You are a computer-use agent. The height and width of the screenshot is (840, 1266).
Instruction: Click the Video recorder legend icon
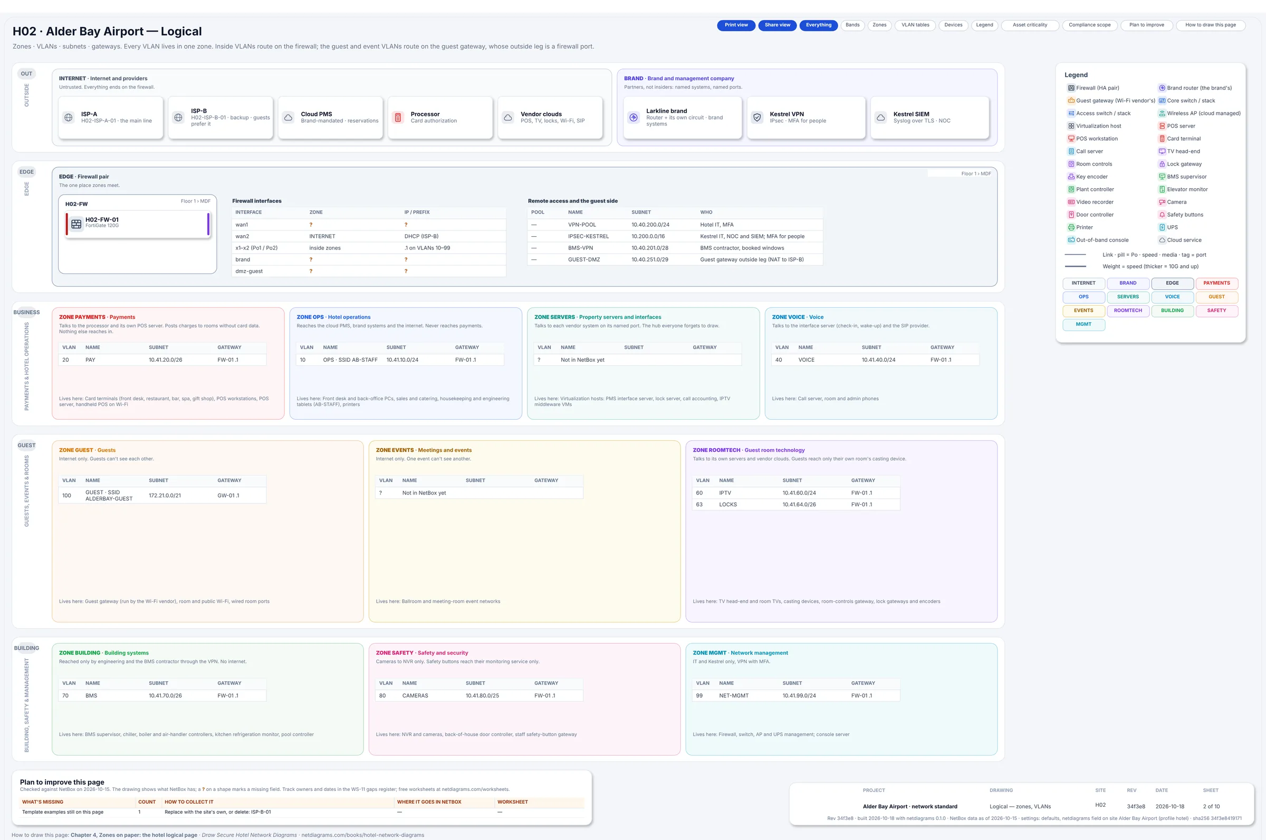click(x=1071, y=202)
